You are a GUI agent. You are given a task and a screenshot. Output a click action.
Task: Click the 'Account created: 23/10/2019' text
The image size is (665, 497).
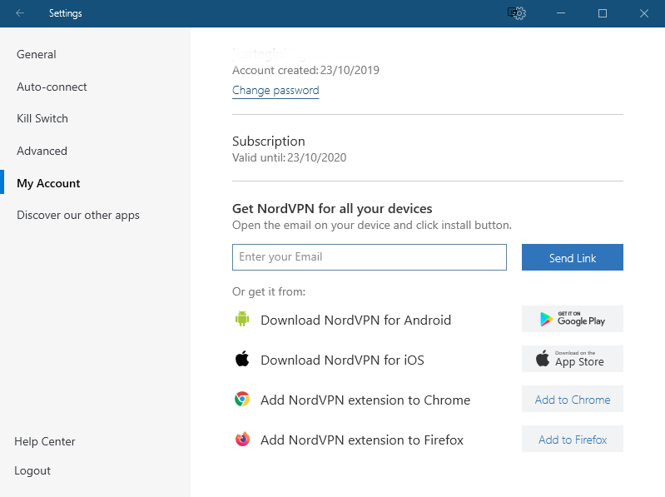[x=305, y=71]
